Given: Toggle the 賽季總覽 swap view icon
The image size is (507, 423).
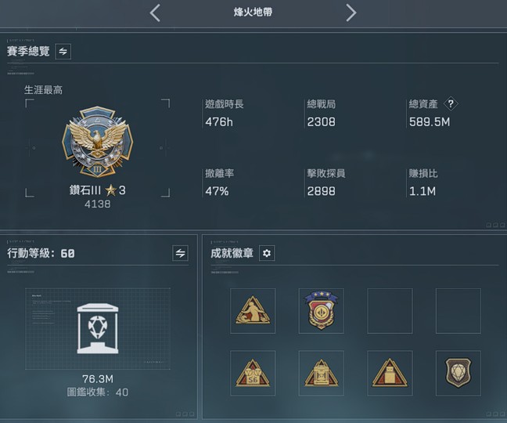Looking at the screenshot, I should (63, 52).
